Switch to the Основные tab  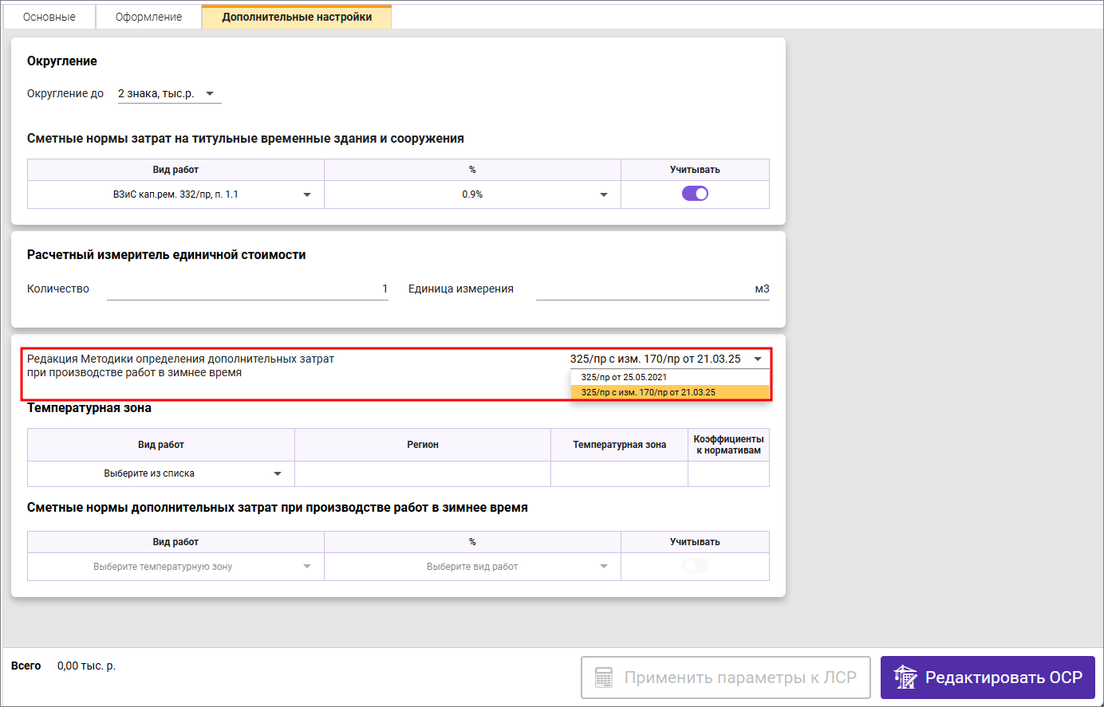(49, 17)
